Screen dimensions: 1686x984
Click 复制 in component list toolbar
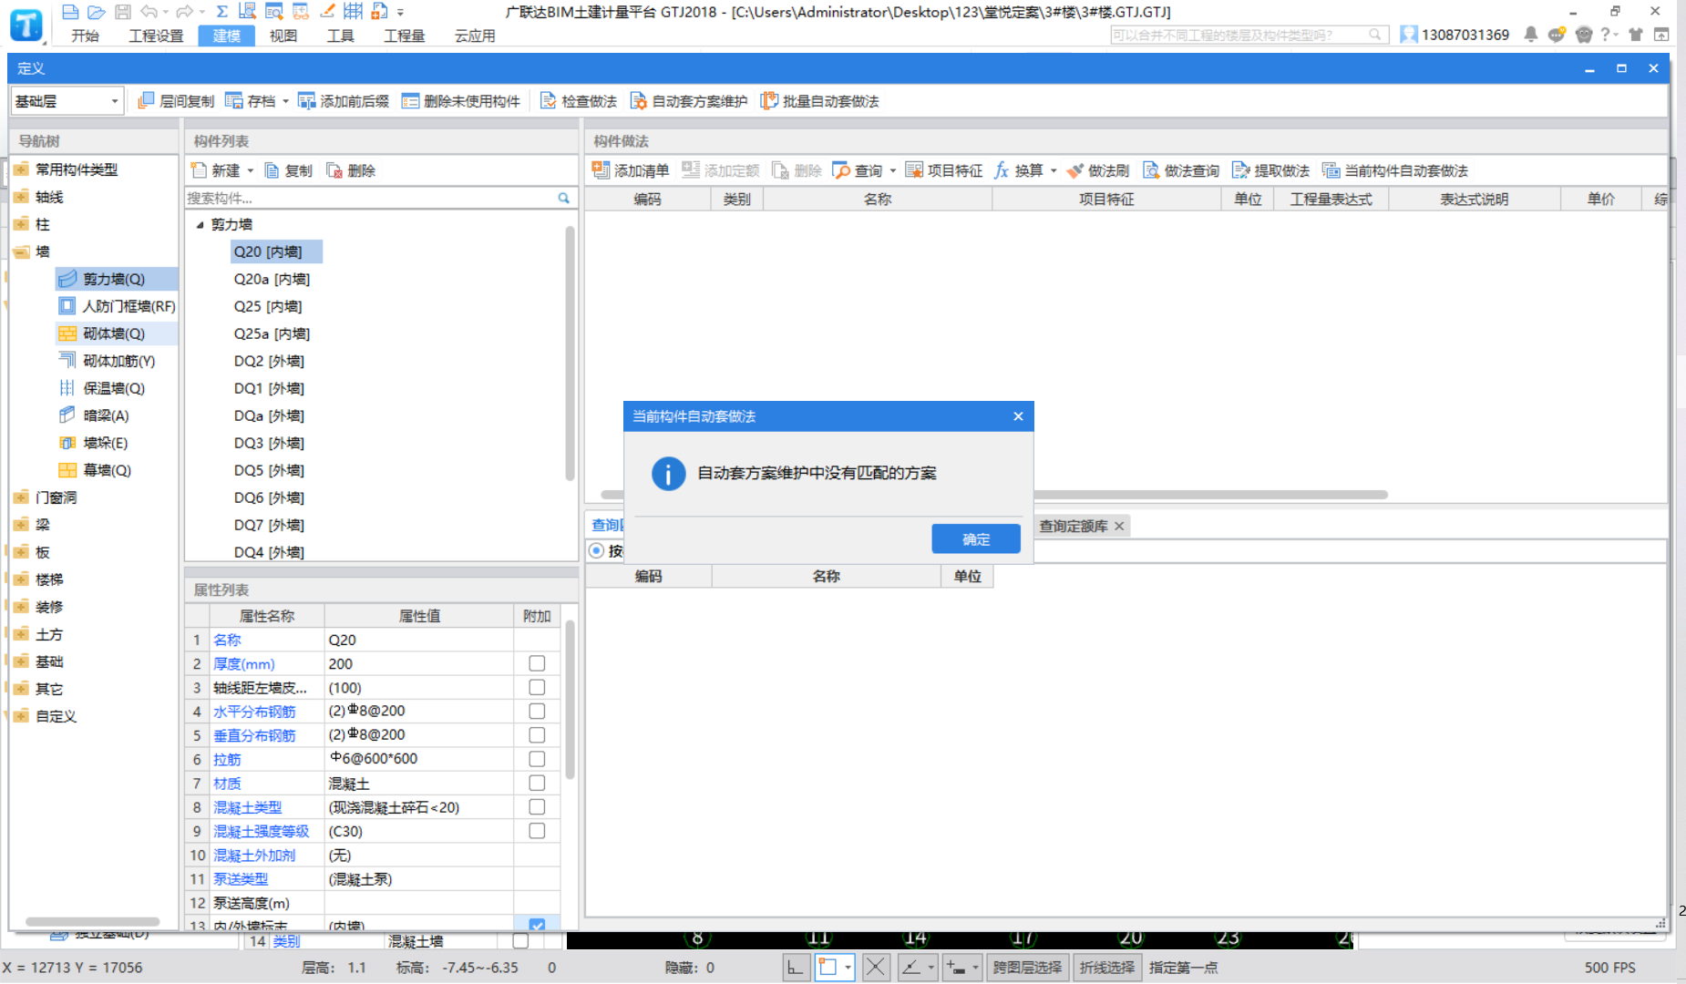(x=288, y=170)
